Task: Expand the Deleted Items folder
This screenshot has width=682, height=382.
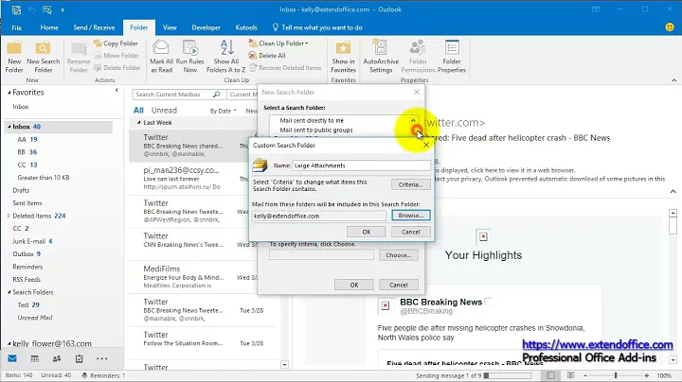Action: click(9, 216)
